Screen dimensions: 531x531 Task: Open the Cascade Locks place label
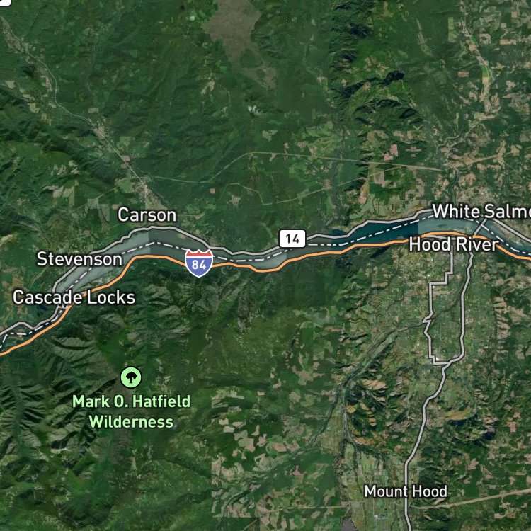[74, 297]
